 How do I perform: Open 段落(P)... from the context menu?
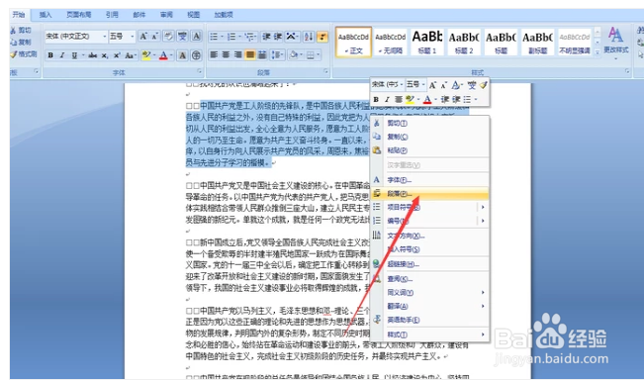pos(429,194)
